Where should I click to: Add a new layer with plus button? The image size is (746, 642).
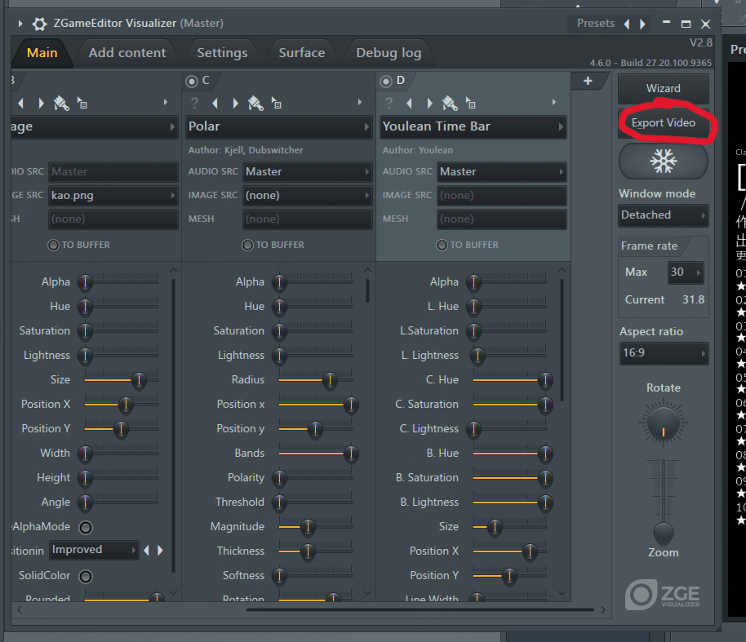click(x=588, y=81)
